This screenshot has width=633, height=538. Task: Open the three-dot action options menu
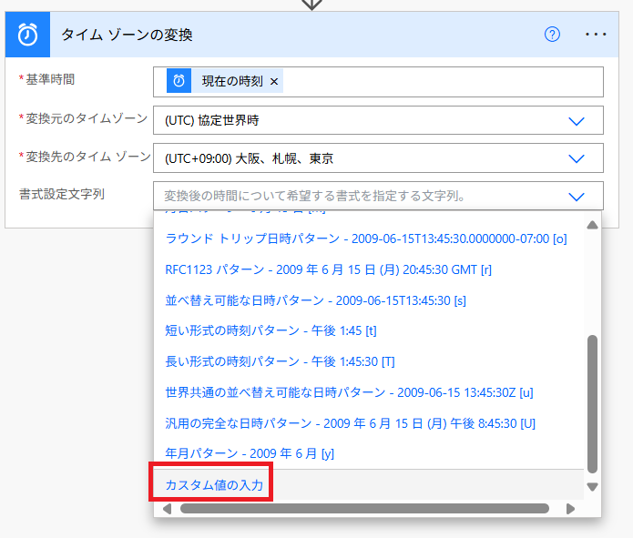click(596, 35)
